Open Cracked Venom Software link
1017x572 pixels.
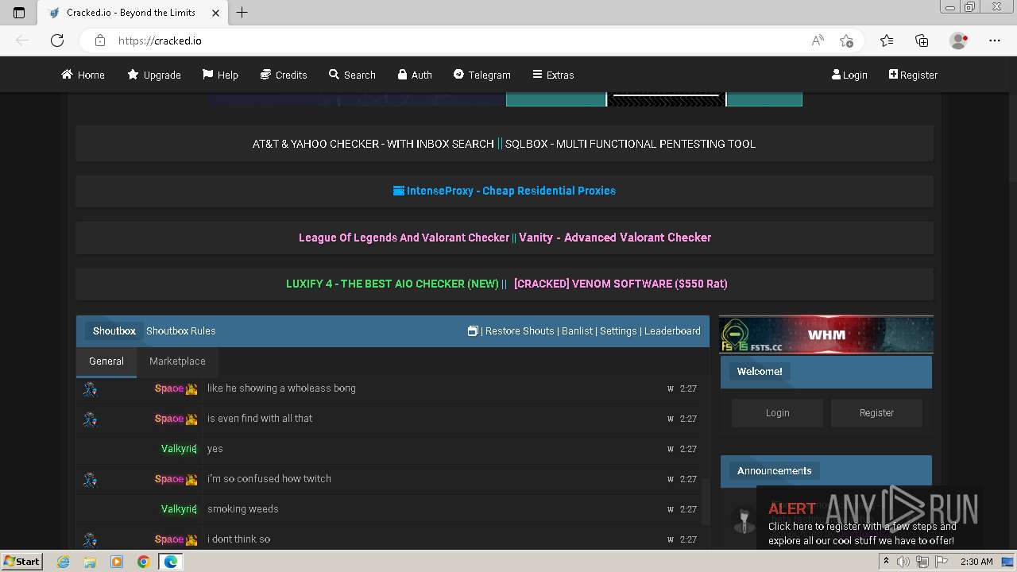point(621,284)
